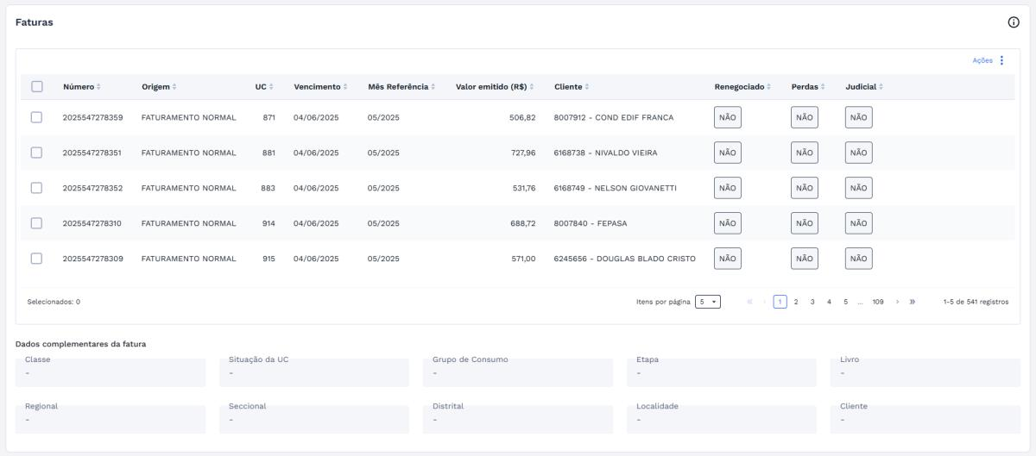Image resolution: width=1036 pixels, height=456 pixels.
Task: Click the Classe field
Action: (111, 372)
